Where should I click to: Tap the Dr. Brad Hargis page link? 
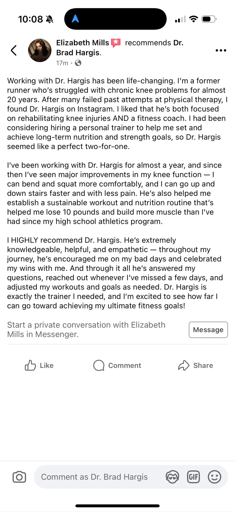click(79, 53)
